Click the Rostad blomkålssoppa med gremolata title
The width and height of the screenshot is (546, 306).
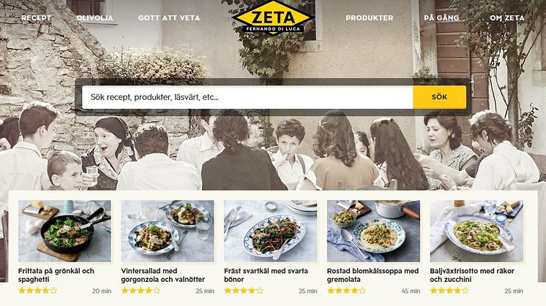pyautogui.click(x=373, y=275)
